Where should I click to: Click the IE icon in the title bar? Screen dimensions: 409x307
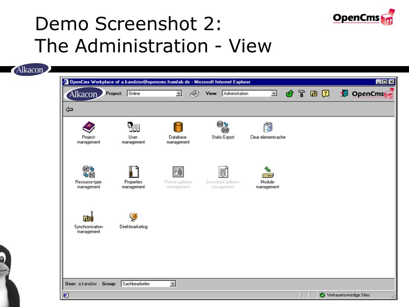[66, 82]
